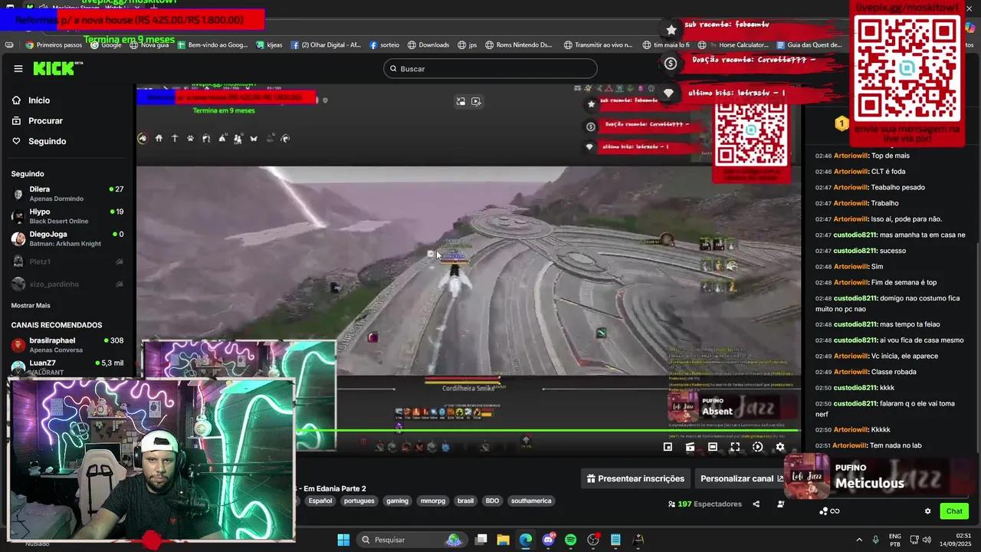Open Hiypo's Black Desert Online channel
Image resolution: width=981 pixels, height=552 pixels.
(x=67, y=216)
